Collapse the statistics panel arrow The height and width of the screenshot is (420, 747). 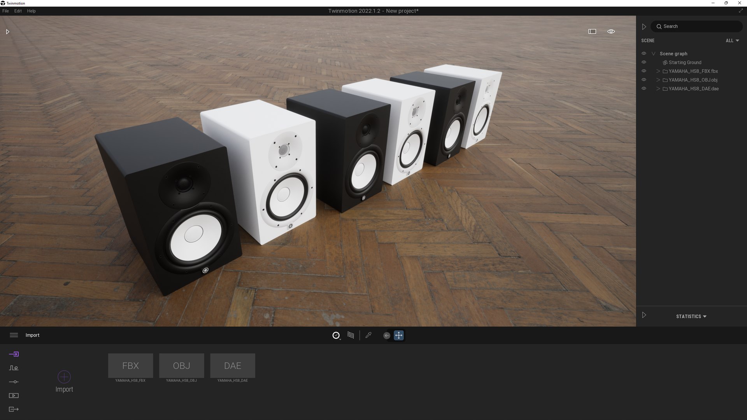click(x=644, y=315)
